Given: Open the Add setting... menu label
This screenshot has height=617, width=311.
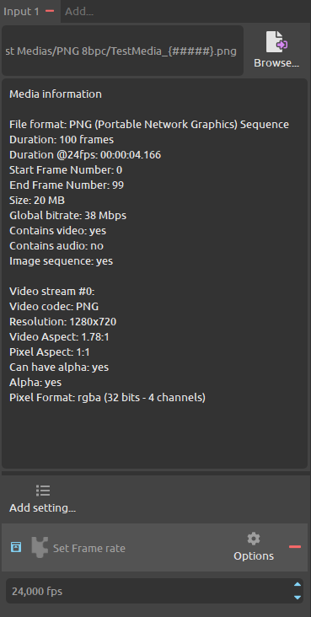Looking at the screenshot, I should tap(42, 508).
